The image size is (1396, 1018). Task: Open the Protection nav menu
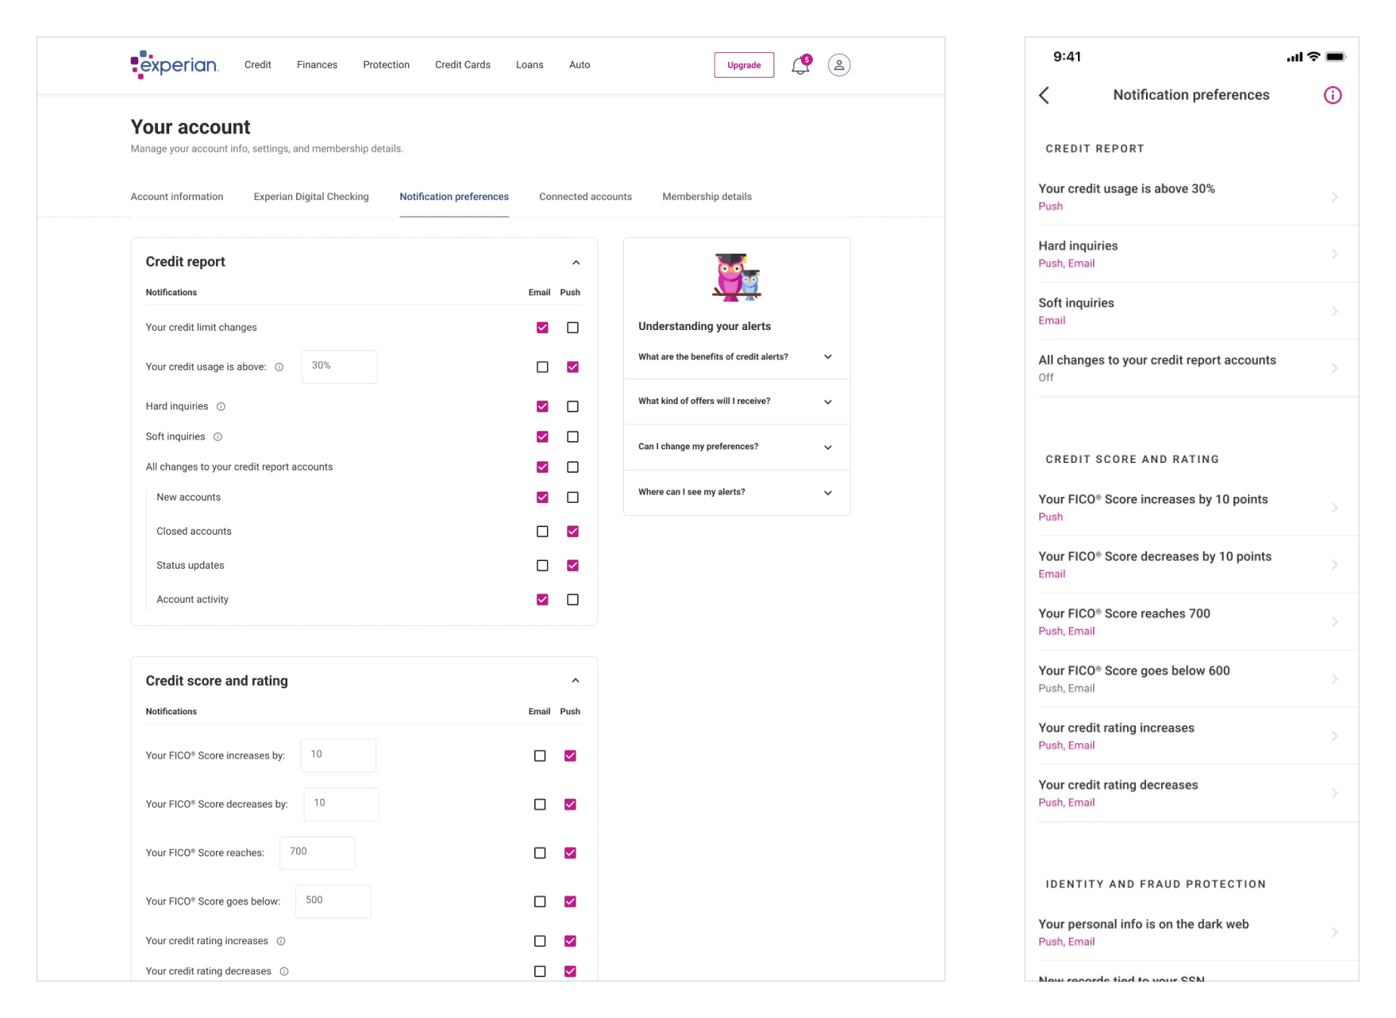[x=386, y=65]
